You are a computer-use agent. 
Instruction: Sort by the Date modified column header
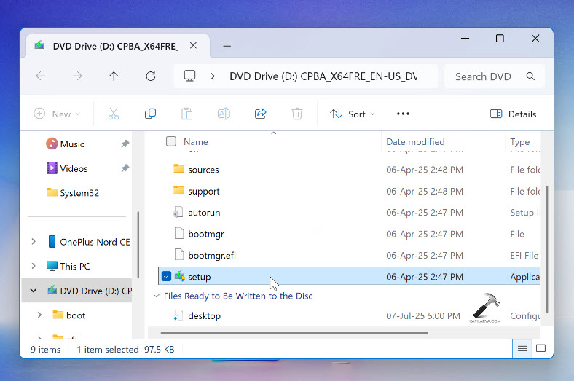tap(415, 141)
